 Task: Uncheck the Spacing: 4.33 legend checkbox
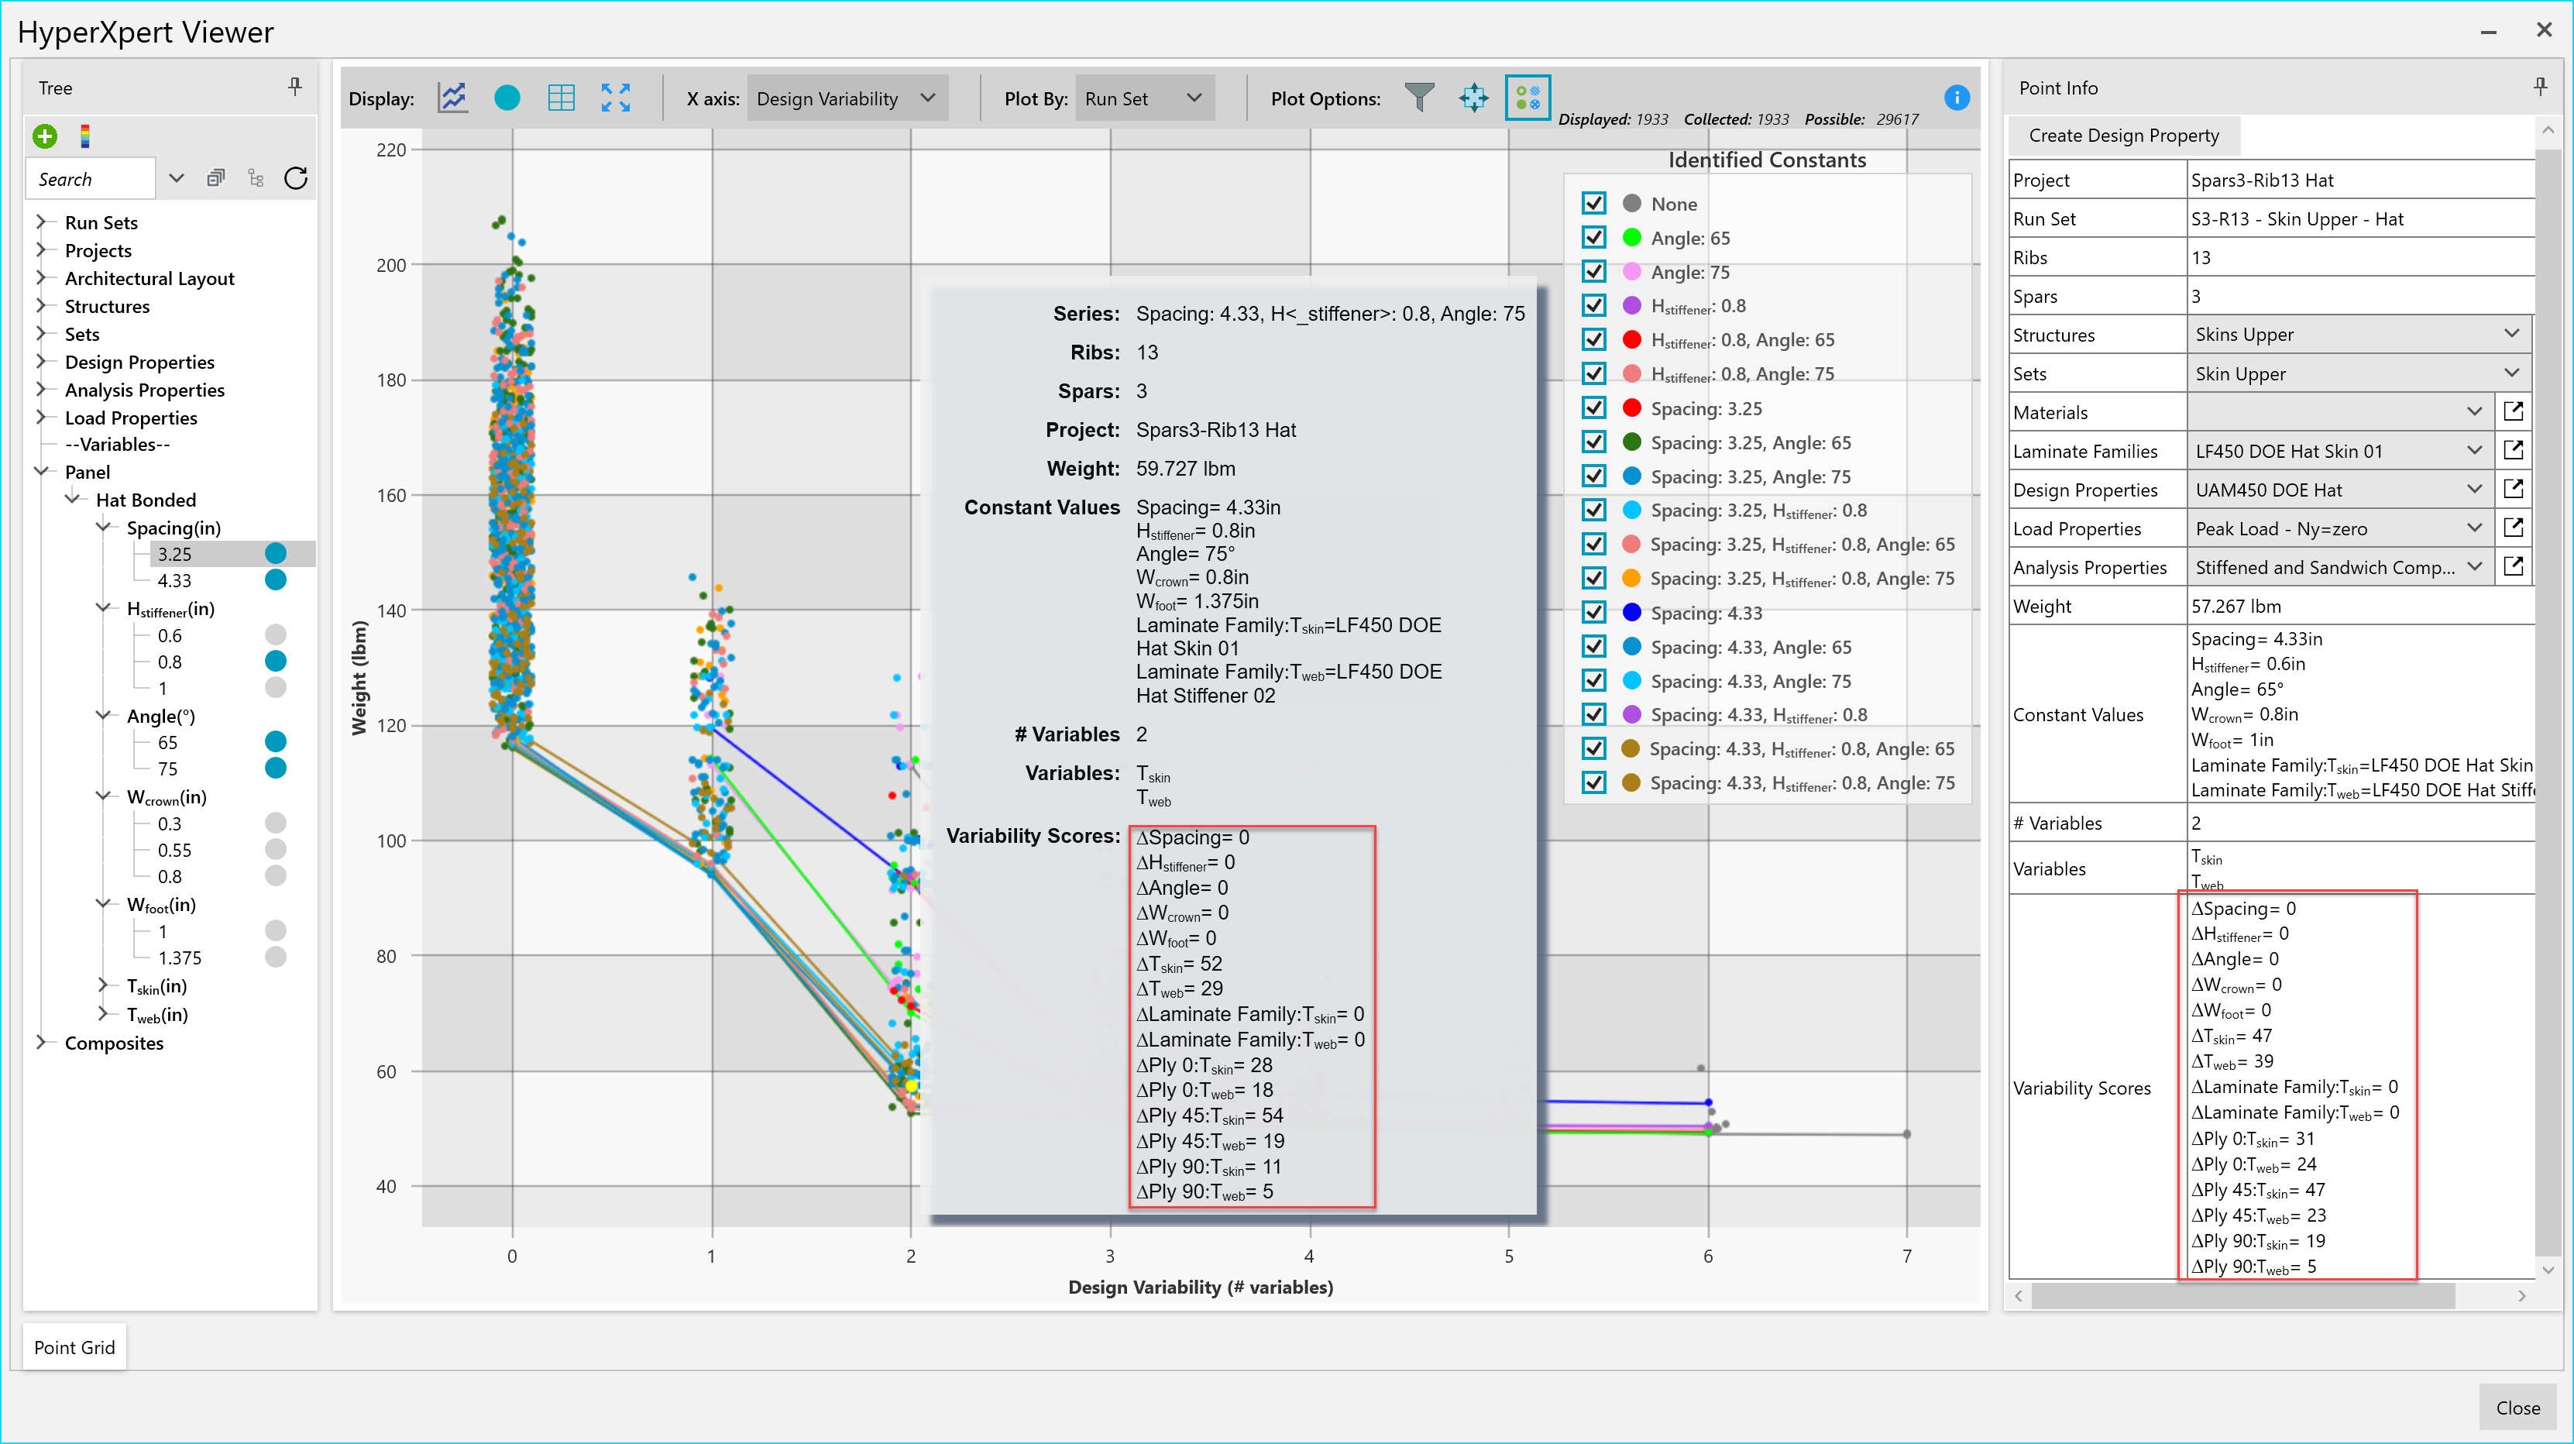[1594, 613]
